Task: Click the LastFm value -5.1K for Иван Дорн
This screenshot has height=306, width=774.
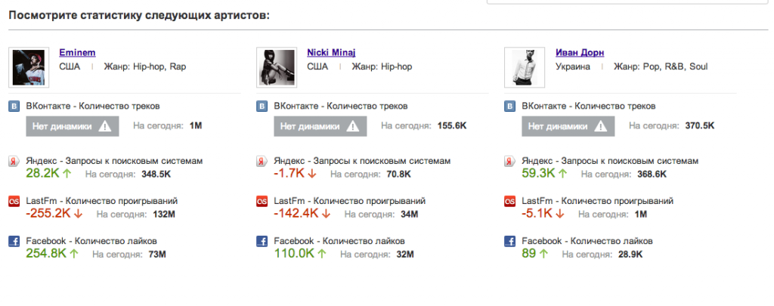Action: 537,214
